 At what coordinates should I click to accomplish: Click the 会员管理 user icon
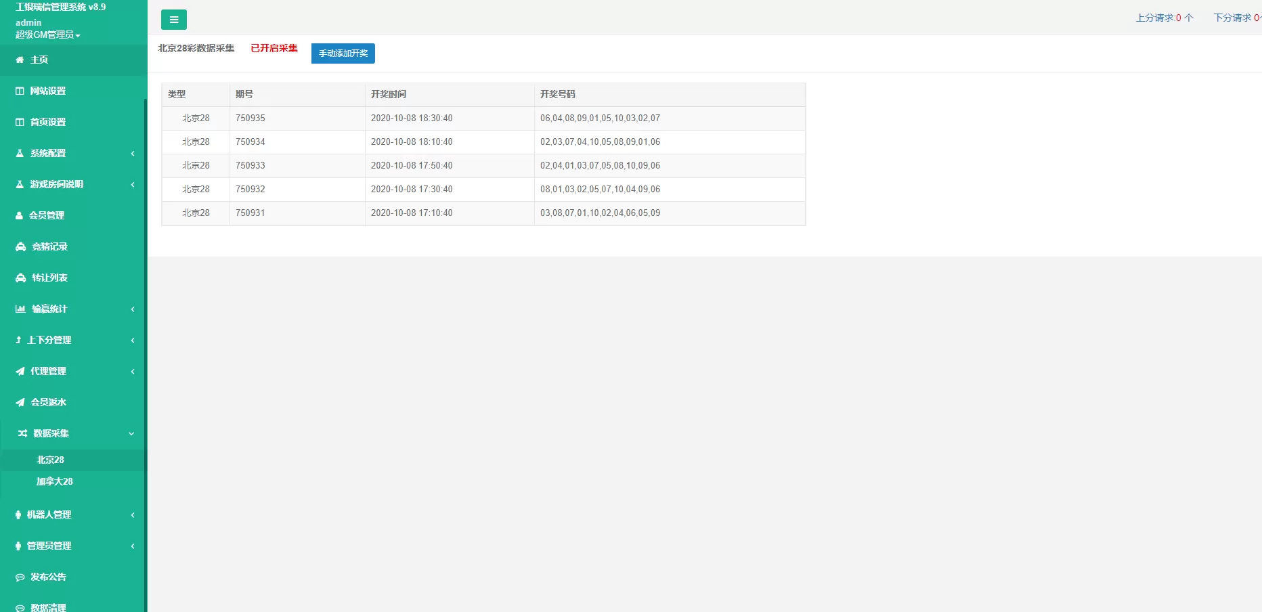coord(20,216)
